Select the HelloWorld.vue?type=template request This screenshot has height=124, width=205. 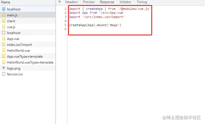tap(28, 62)
